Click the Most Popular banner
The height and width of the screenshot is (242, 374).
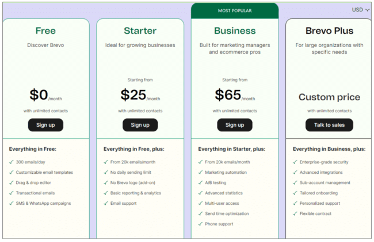pos(234,10)
